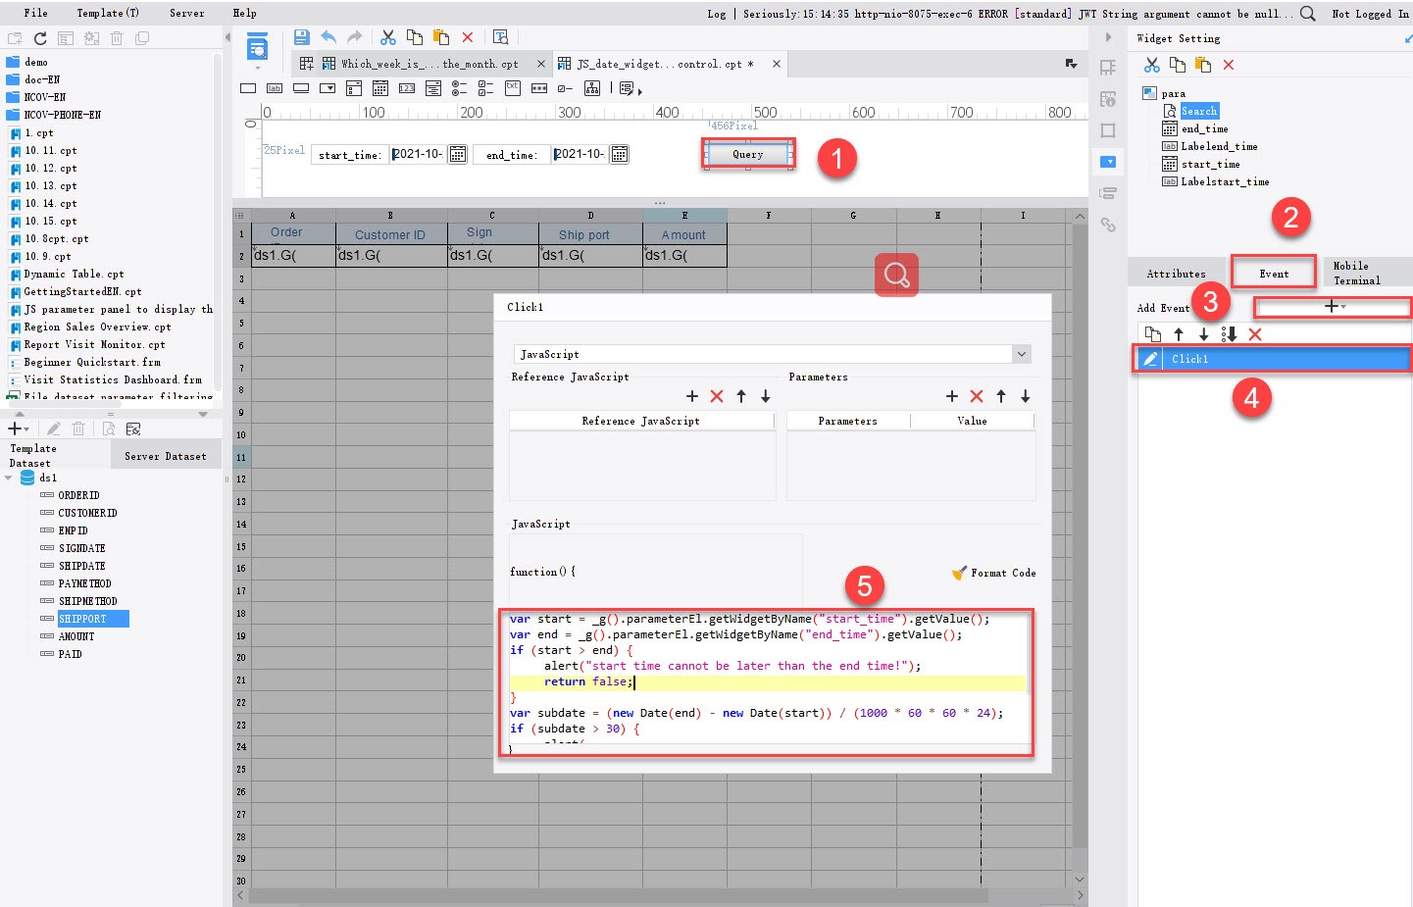Click Format Code above the JavaScript editor
This screenshot has height=907, width=1413.
click(x=993, y=573)
